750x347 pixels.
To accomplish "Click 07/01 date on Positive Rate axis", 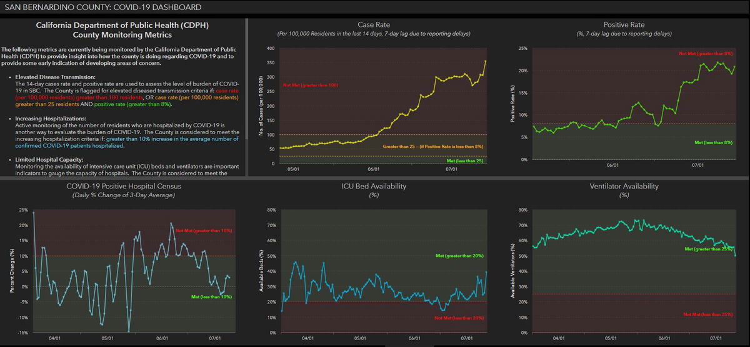I will click(697, 165).
